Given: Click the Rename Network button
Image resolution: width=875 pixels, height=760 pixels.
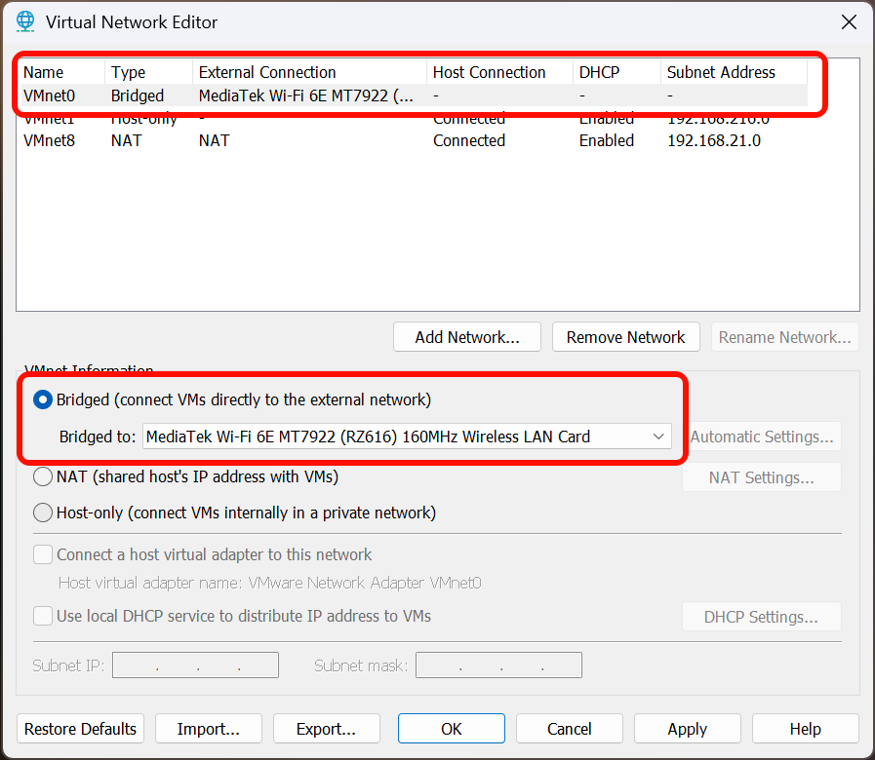Looking at the screenshot, I should [784, 337].
